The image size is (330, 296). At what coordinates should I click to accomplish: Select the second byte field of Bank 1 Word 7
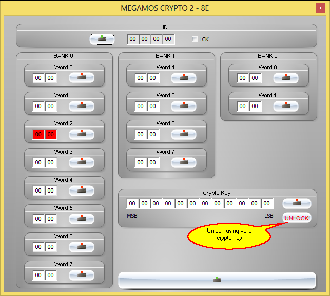(x=153, y=162)
